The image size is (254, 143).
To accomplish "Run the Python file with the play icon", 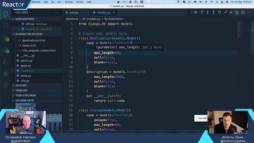I will pos(231,12).
